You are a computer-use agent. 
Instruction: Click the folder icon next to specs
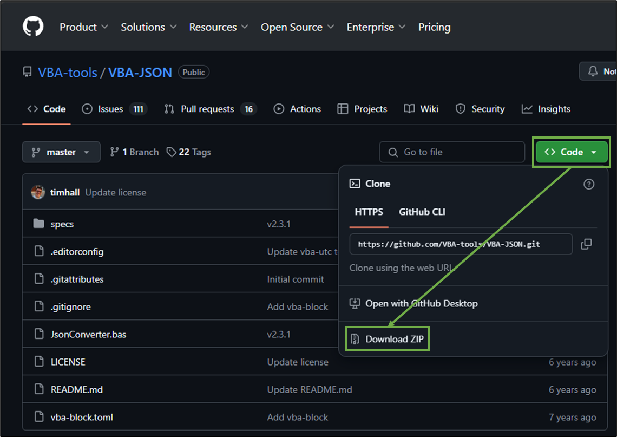click(x=38, y=224)
